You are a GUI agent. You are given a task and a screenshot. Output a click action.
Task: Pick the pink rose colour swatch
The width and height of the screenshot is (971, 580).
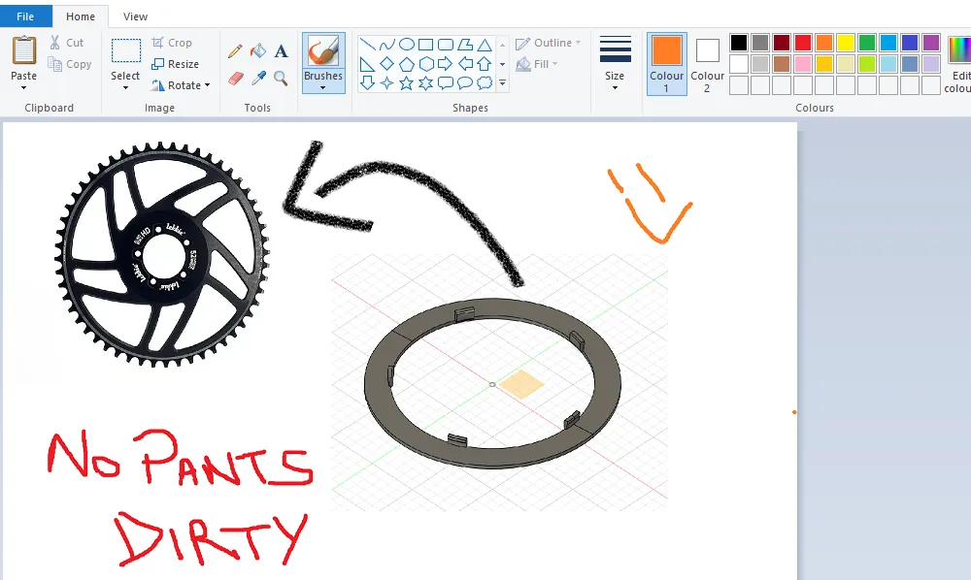pyautogui.click(x=803, y=64)
